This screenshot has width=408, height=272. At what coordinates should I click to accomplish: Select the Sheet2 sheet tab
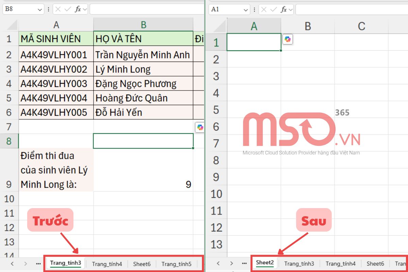265,263
